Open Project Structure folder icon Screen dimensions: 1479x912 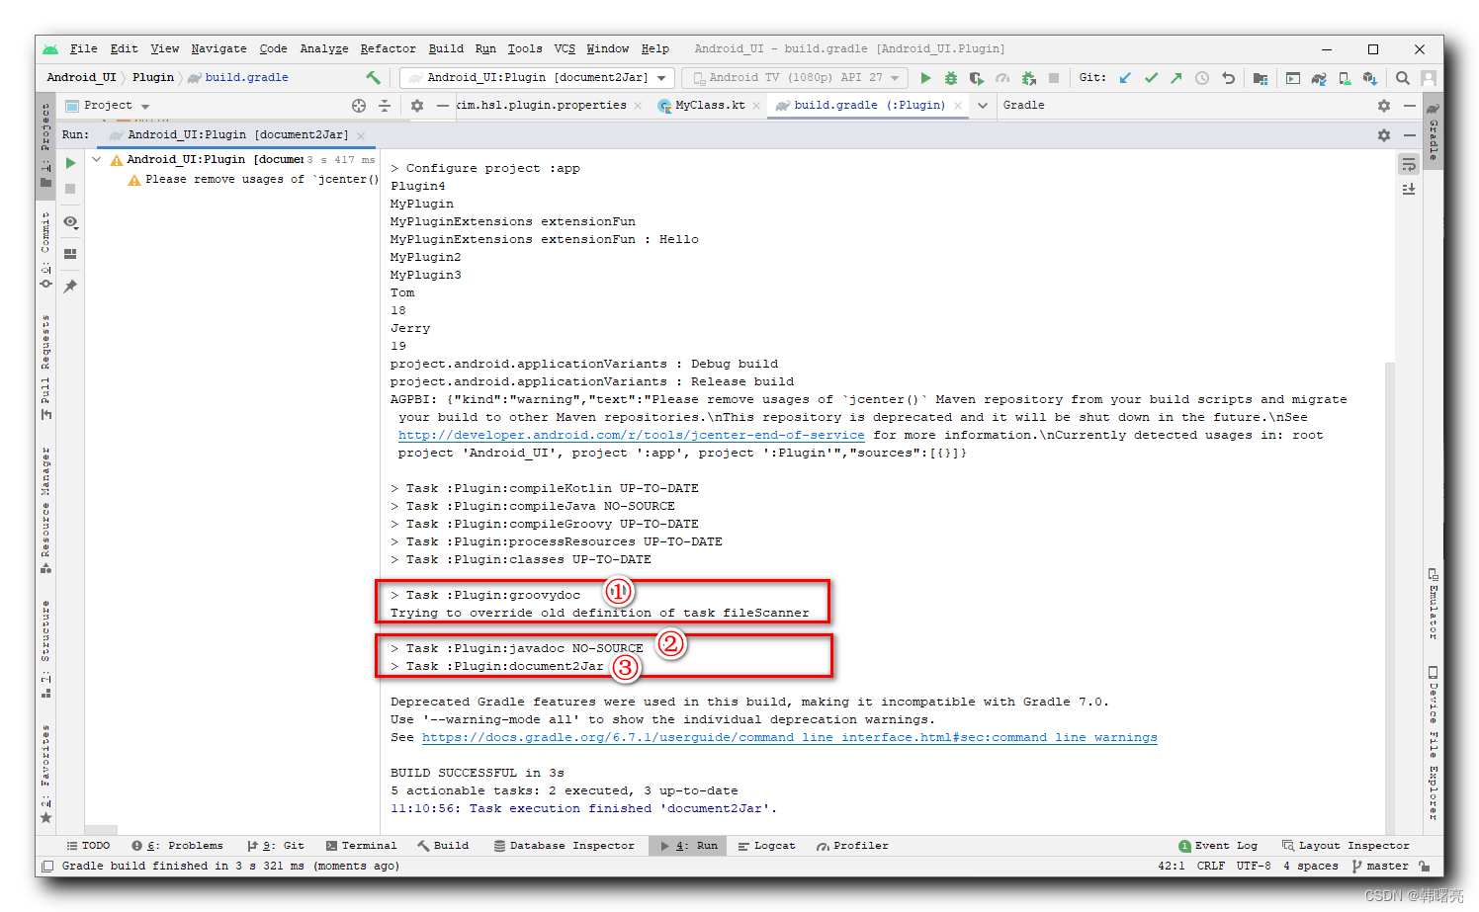[x=1261, y=77]
